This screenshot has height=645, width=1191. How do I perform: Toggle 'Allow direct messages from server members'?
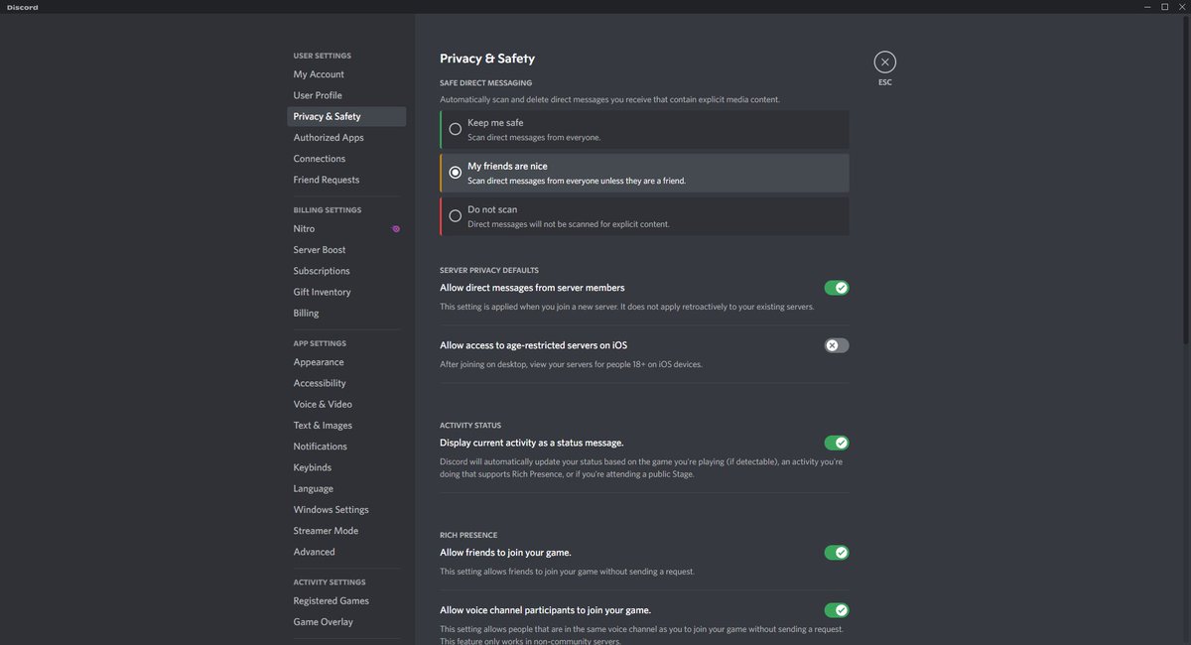tap(836, 288)
